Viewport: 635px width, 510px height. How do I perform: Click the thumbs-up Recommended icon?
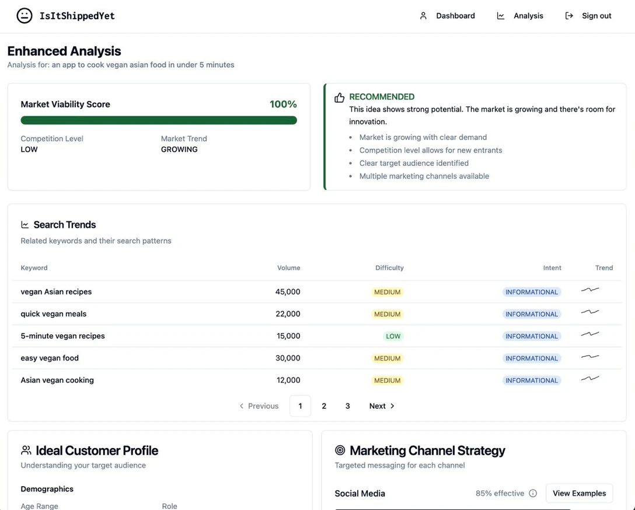(x=339, y=98)
